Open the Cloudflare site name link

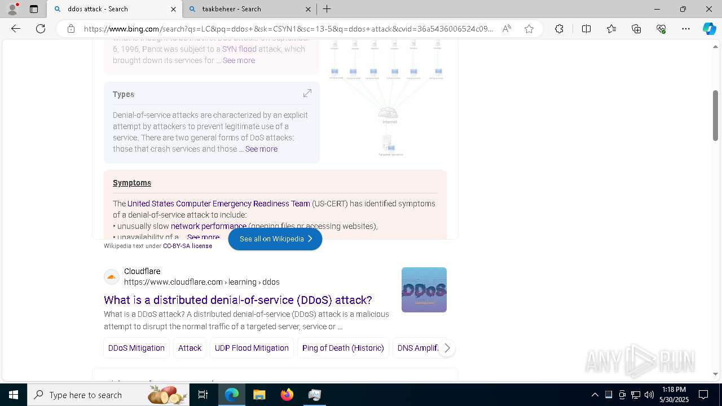pyautogui.click(x=142, y=271)
